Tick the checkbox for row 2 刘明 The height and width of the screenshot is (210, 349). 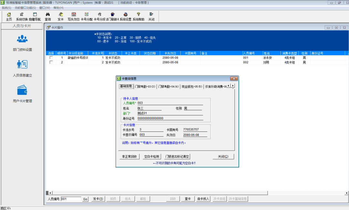click(51, 62)
